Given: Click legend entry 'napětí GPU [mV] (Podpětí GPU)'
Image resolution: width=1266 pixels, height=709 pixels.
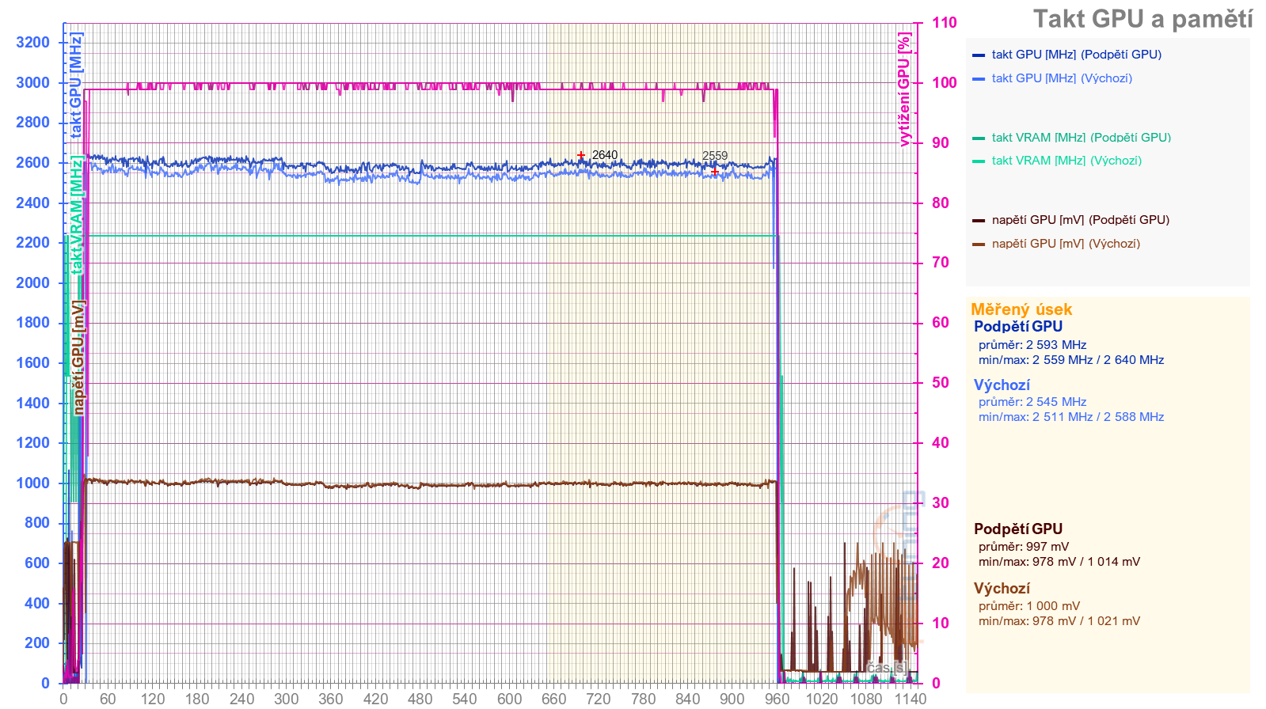Looking at the screenshot, I should 1080,220.
